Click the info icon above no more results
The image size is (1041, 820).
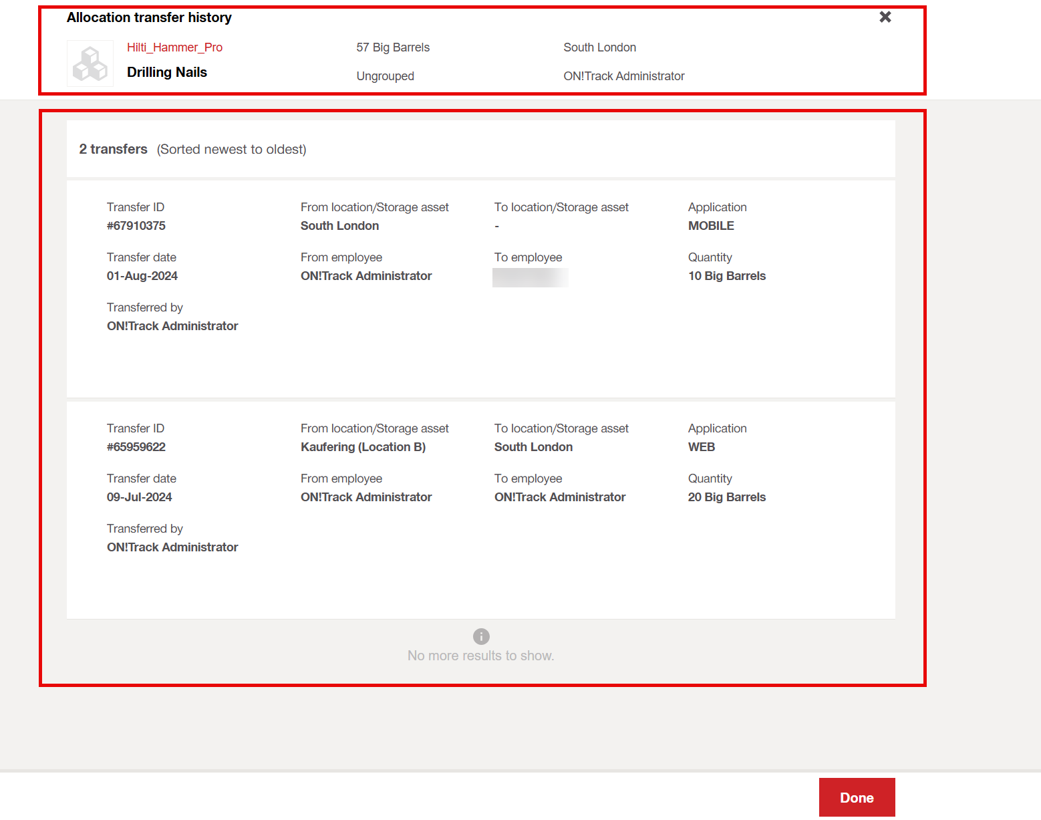tap(481, 636)
